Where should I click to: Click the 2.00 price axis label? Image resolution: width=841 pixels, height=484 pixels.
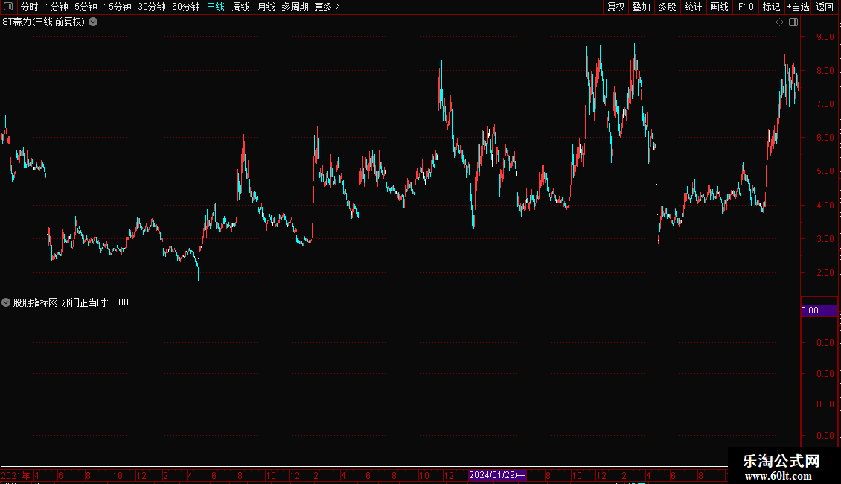coord(825,273)
